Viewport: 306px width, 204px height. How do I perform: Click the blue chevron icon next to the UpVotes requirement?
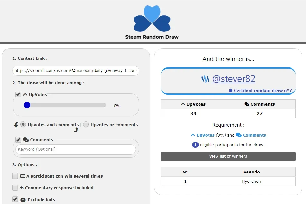193,135
